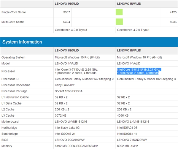Click 'GenuineIntel Family 6 Model 102 Stepping 3'
The image size is (178, 149).
(146, 79)
